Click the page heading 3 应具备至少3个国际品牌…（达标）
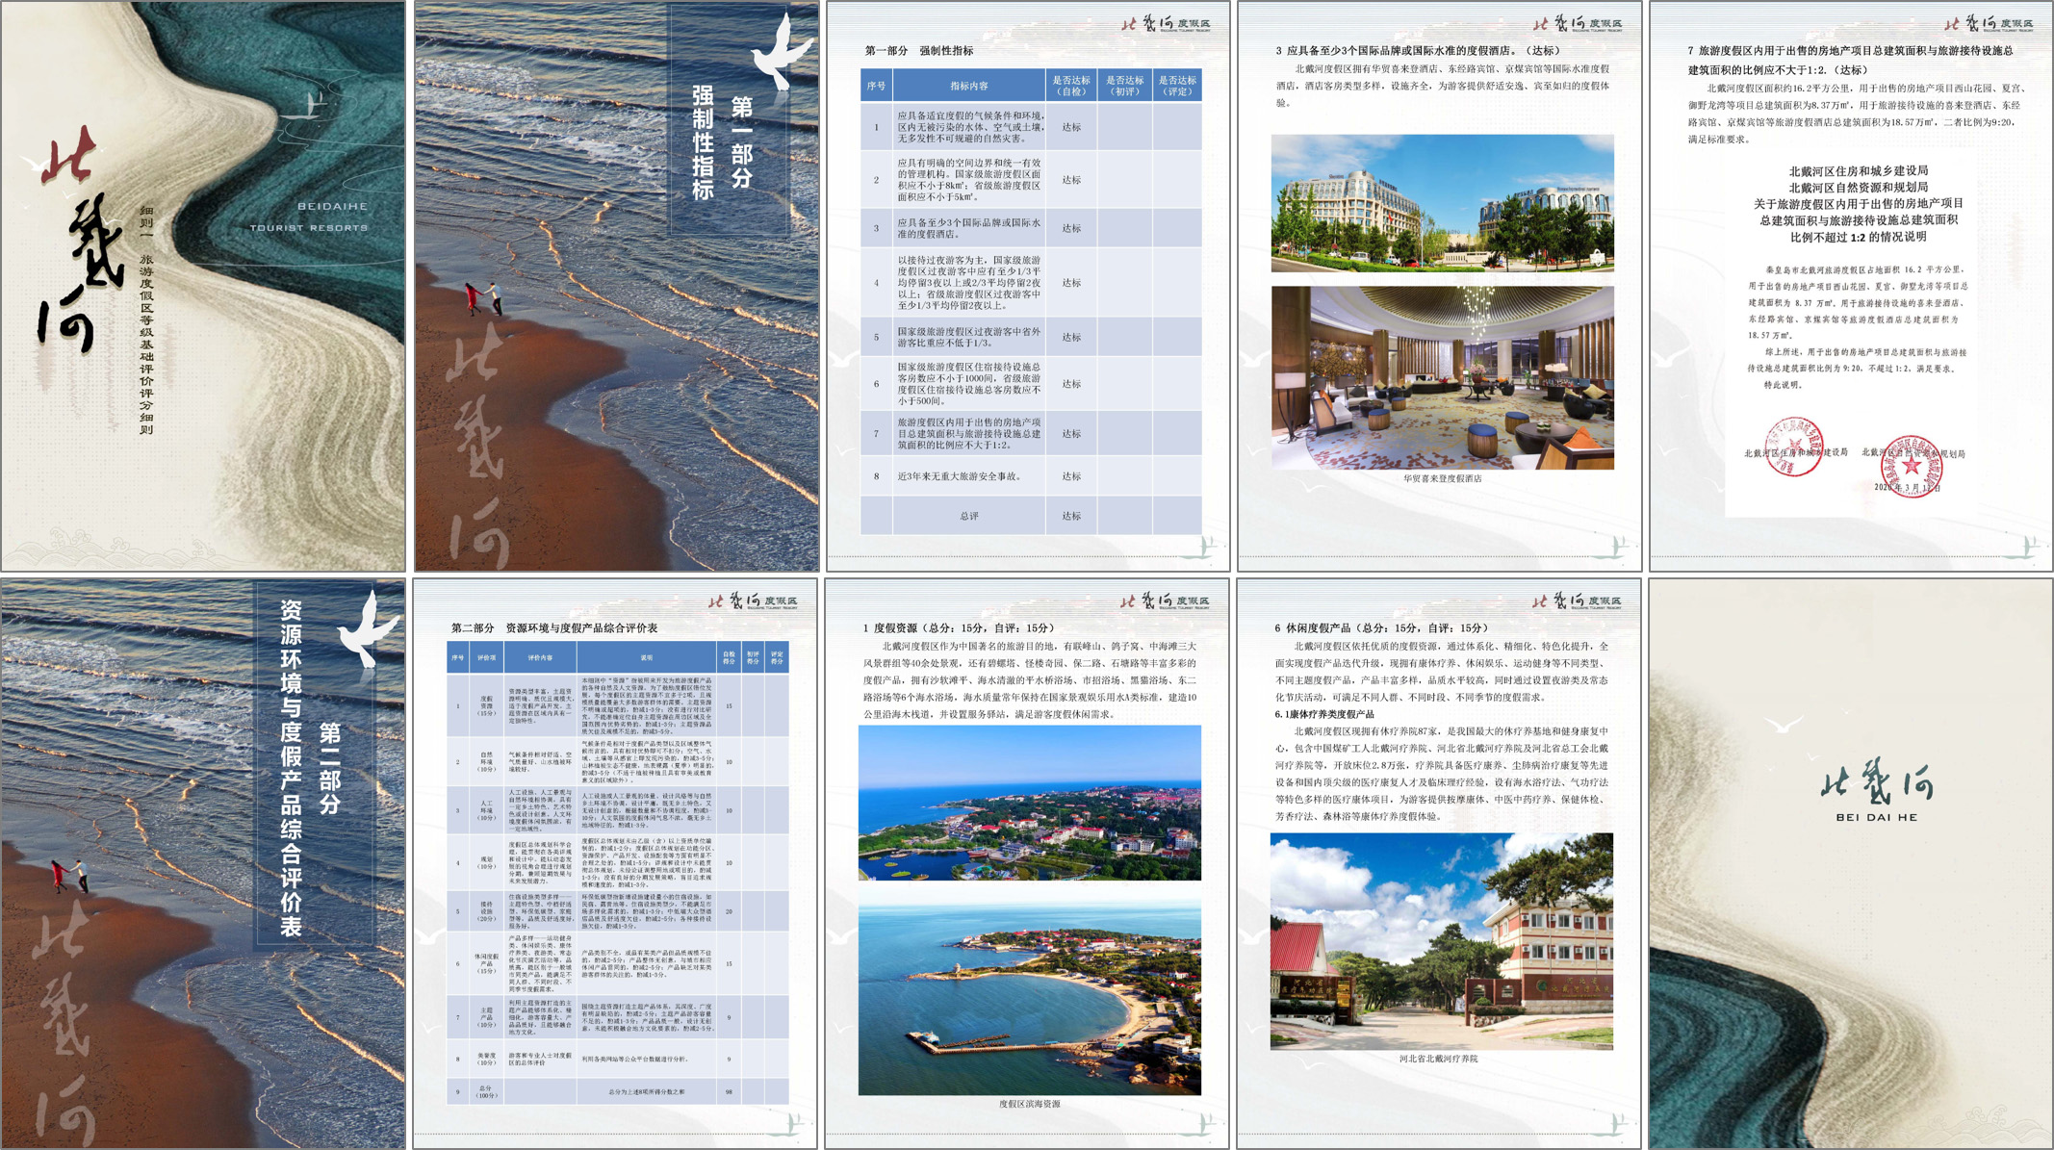 coord(1418,50)
